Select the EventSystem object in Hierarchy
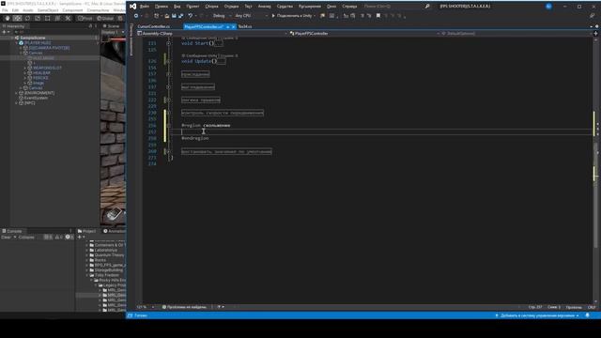The image size is (601, 338). (36, 98)
